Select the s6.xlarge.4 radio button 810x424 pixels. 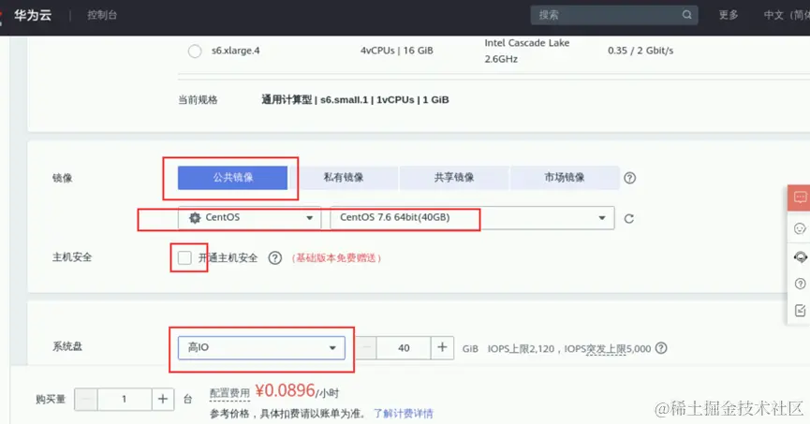pos(195,51)
